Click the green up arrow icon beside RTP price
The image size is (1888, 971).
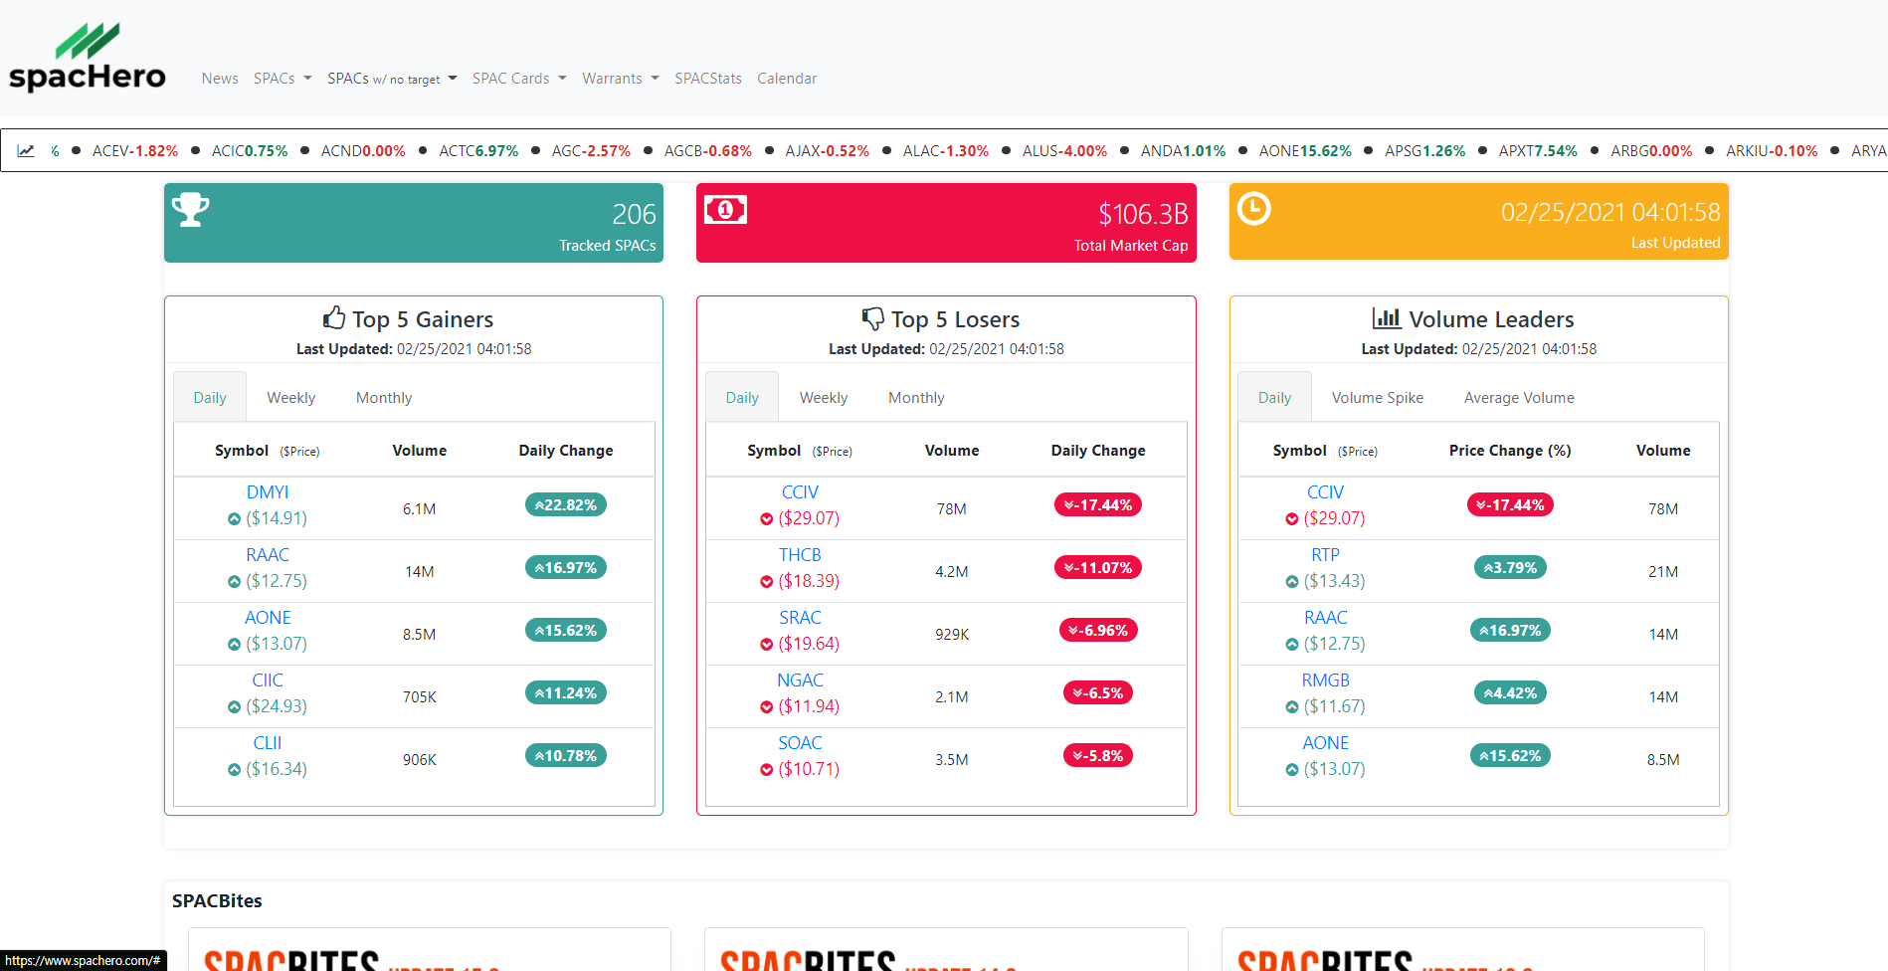(1291, 582)
